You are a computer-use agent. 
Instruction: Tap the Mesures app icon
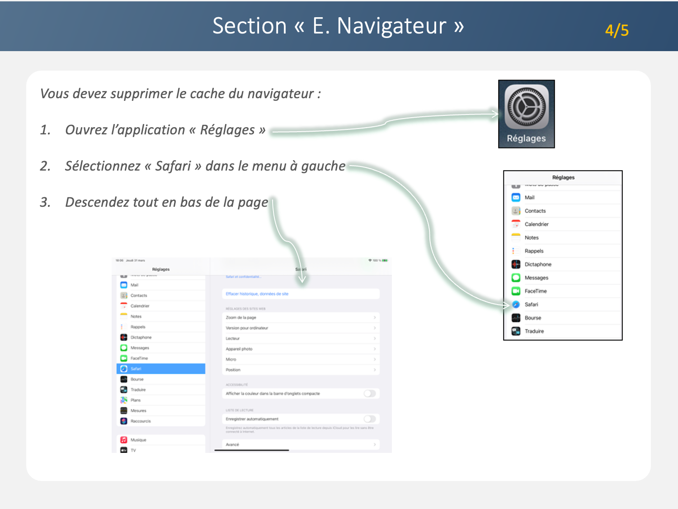point(124,410)
